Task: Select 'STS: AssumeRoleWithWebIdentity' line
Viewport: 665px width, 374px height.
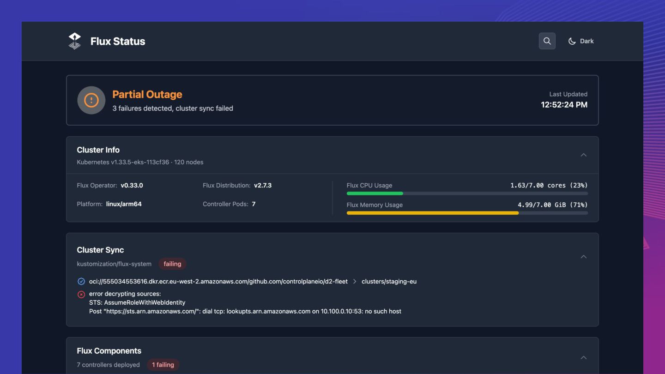Action: tap(137, 303)
